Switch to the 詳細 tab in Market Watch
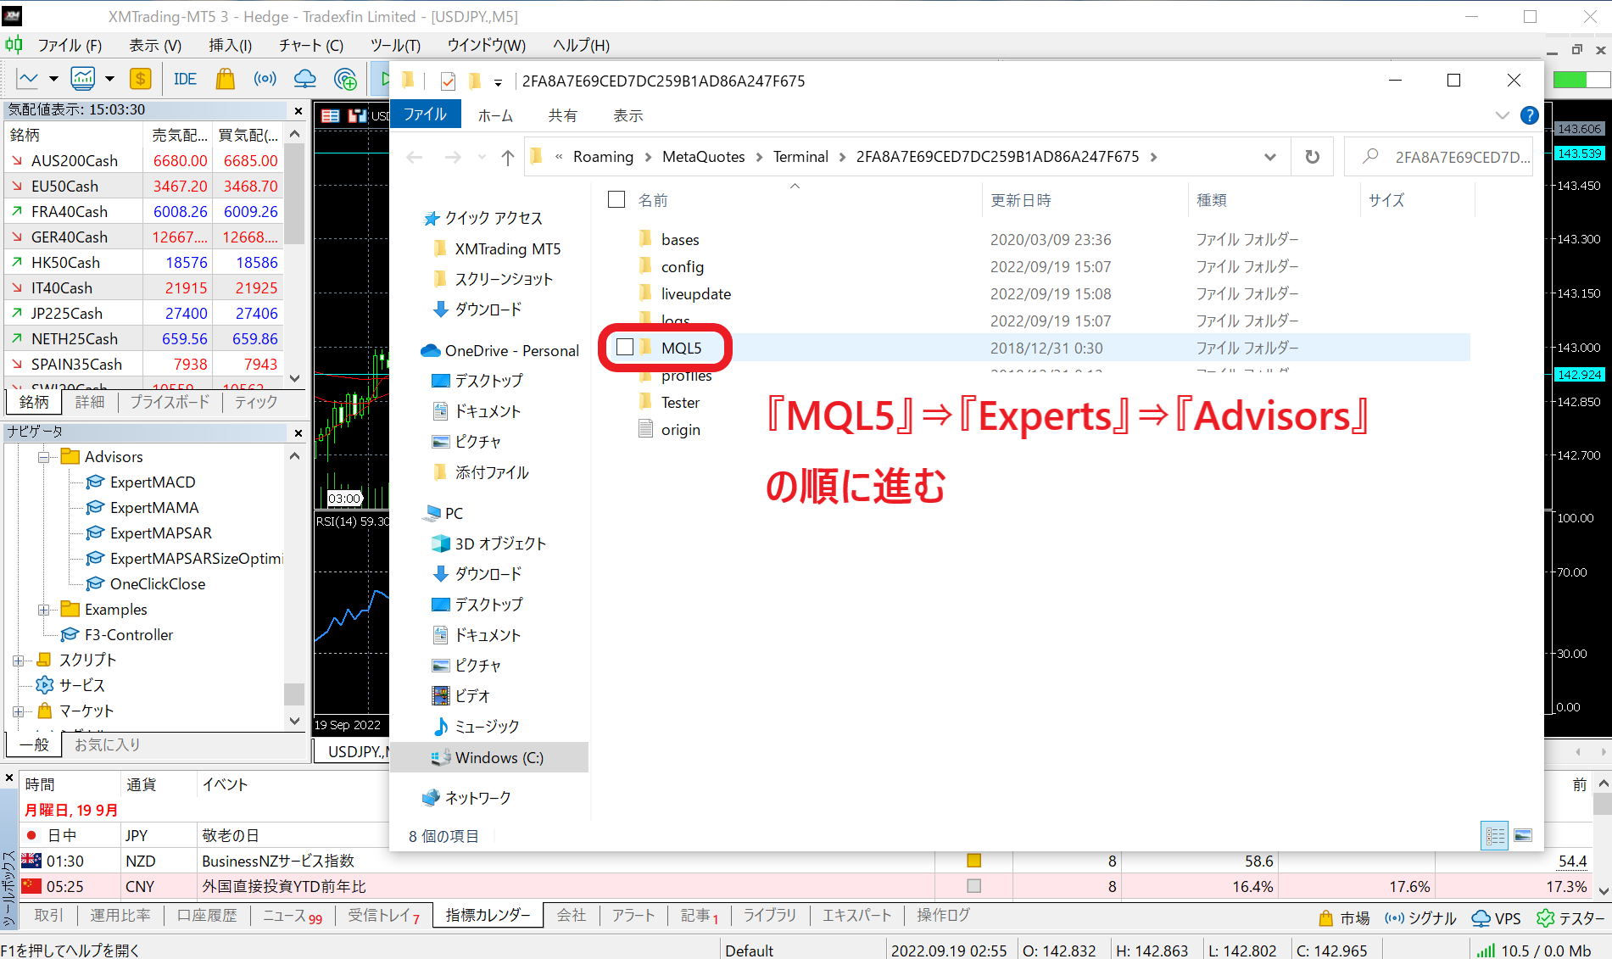Image resolution: width=1612 pixels, height=959 pixels. (90, 402)
